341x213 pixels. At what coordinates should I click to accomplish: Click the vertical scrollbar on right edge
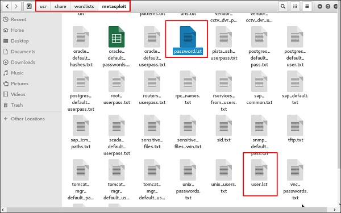(x=339, y=91)
